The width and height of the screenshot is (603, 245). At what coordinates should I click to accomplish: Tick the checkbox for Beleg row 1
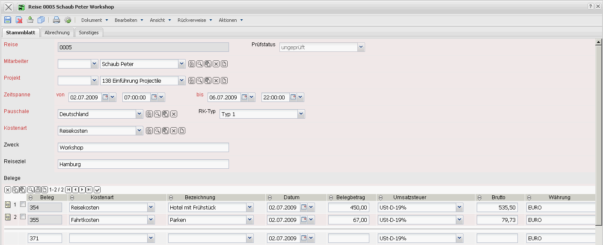point(23,205)
